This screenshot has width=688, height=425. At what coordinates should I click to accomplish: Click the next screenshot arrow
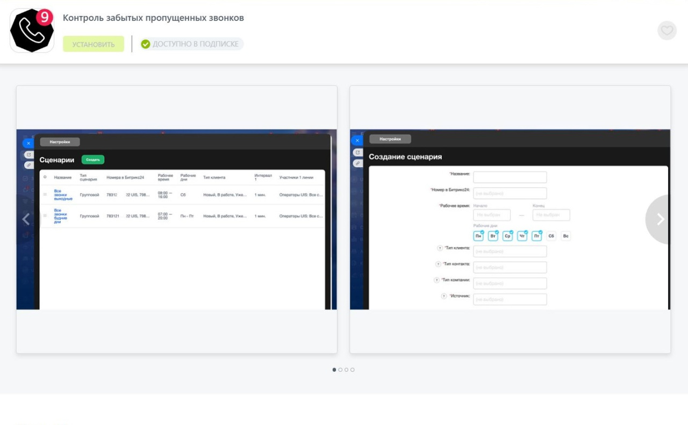click(x=660, y=219)
